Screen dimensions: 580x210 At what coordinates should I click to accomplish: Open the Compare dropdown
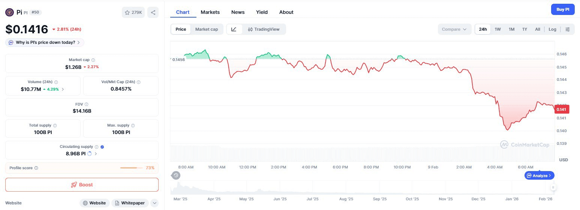click(x=454, y=29)
